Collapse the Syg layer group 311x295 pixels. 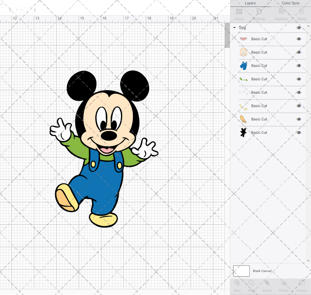(x=234, y=28)
